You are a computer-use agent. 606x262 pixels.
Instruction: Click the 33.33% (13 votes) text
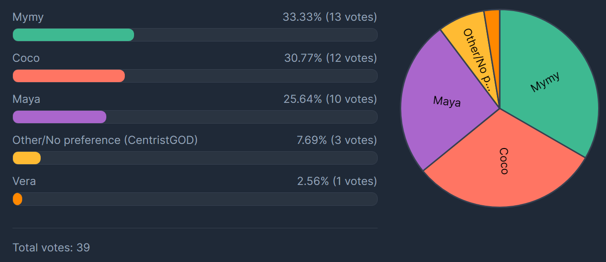coord(330,18)
